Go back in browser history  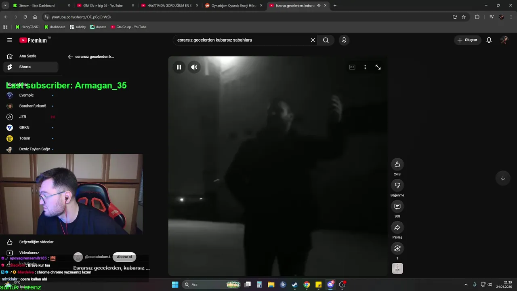[x=6, y=17]
